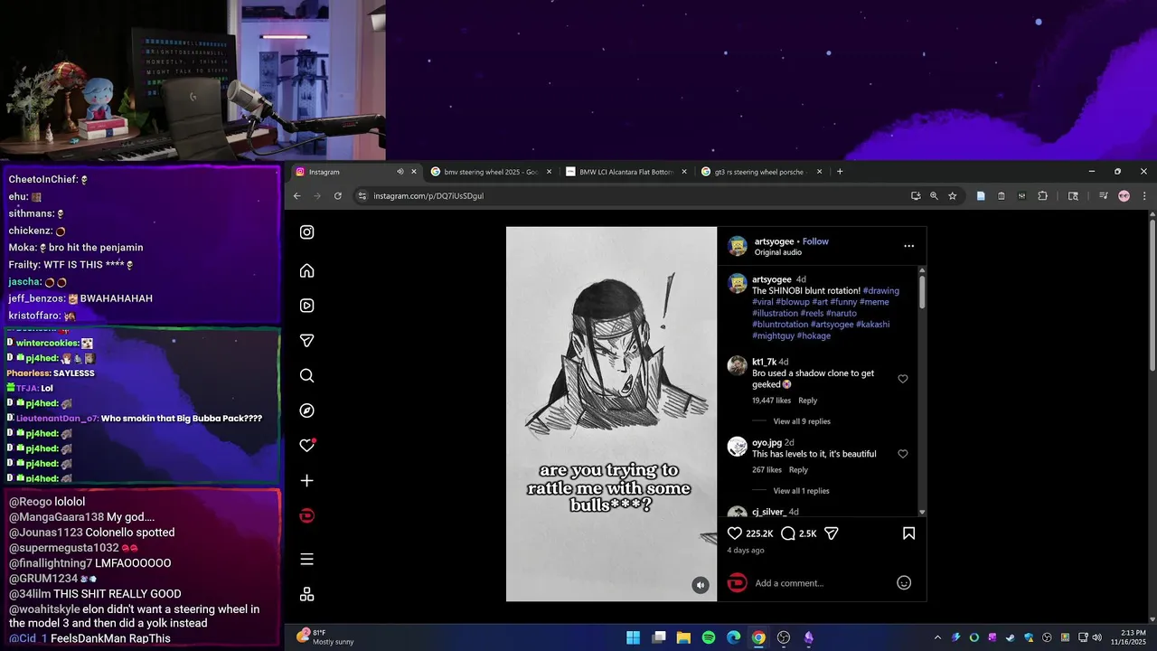Viewport: 1157px width, 651px height.
Task: Open the Chrome three-dot menu
Action: click(x=1144, y=196)
